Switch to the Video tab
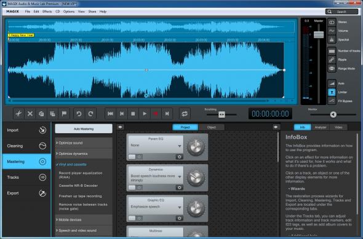 [338, 127]
